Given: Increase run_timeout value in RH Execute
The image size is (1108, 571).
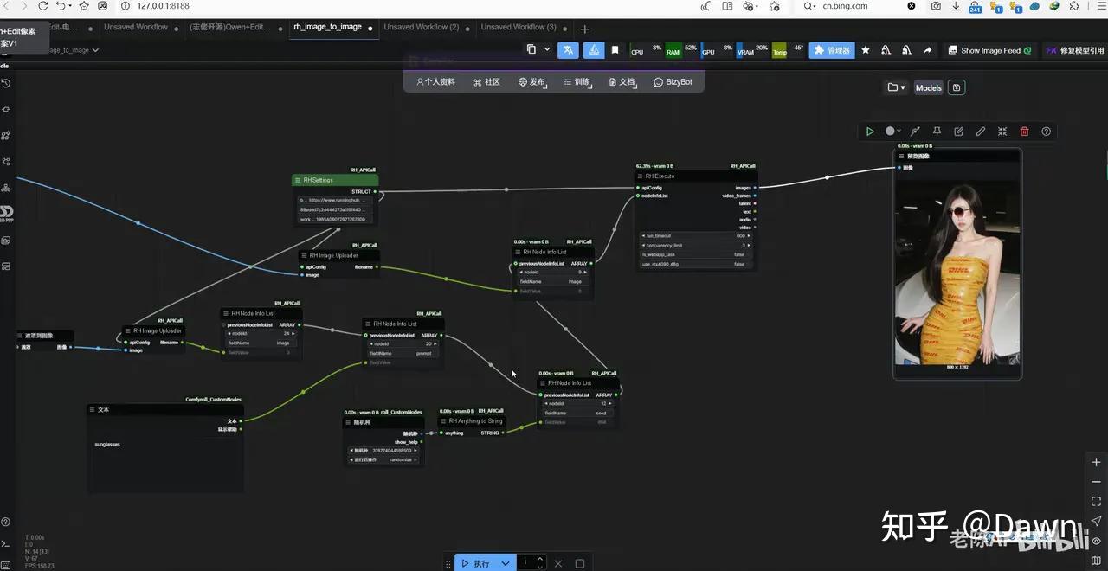Looking at the screenshot, I should pos(748,235).
